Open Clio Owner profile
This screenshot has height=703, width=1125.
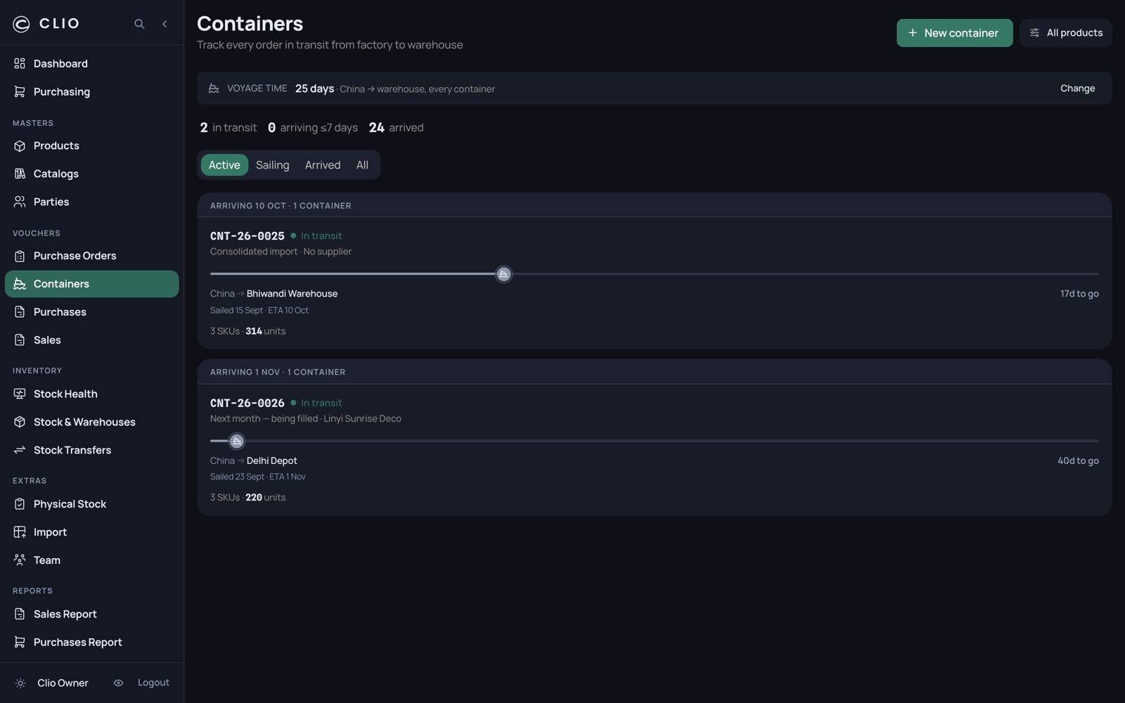[x=63, y=683]
